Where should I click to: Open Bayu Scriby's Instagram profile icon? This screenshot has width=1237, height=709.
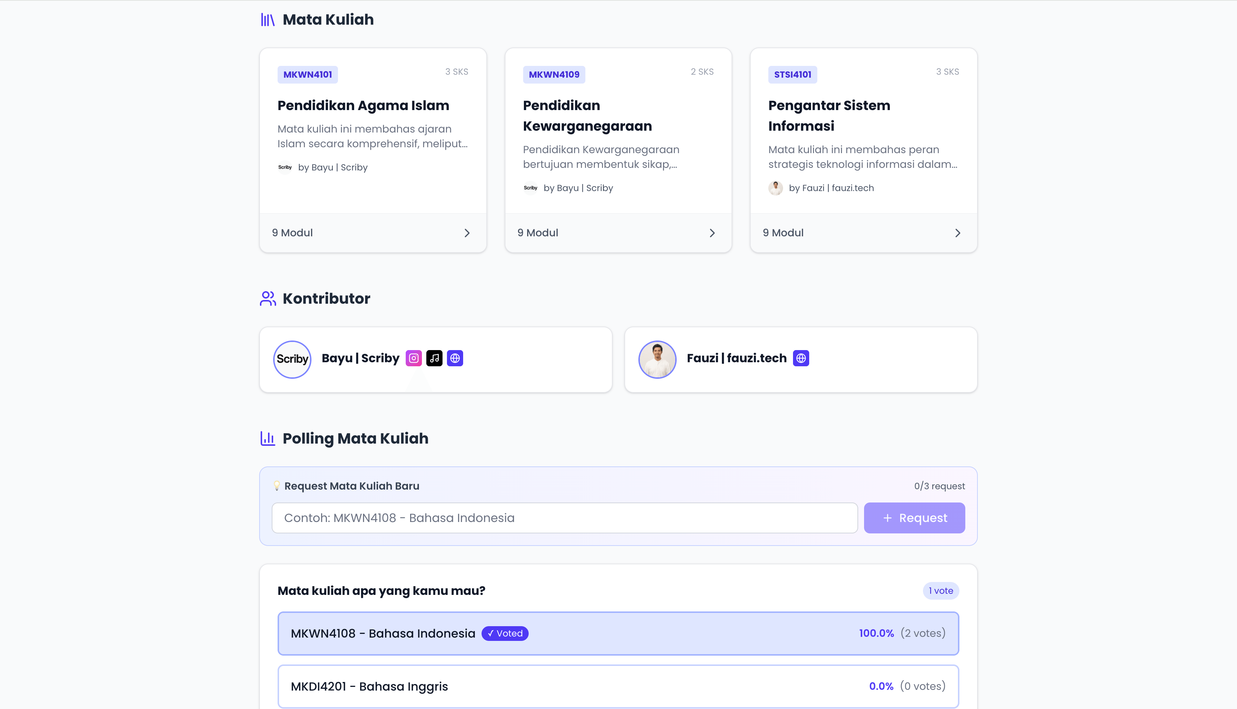pyautogui.click(x=413, y=359)
